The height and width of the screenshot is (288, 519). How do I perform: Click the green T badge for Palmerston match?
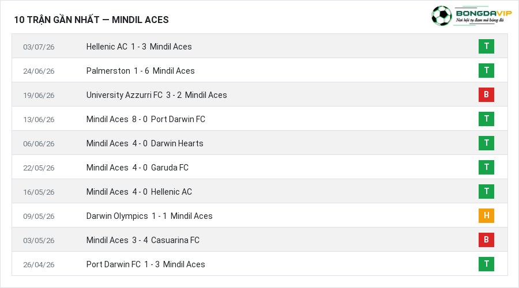pyautogui.click(x=486, y=70)
